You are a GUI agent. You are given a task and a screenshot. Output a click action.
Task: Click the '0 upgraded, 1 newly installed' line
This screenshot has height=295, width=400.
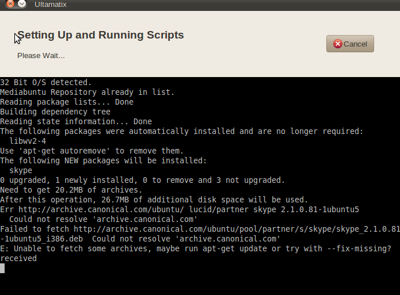click(x=142, y=180)
